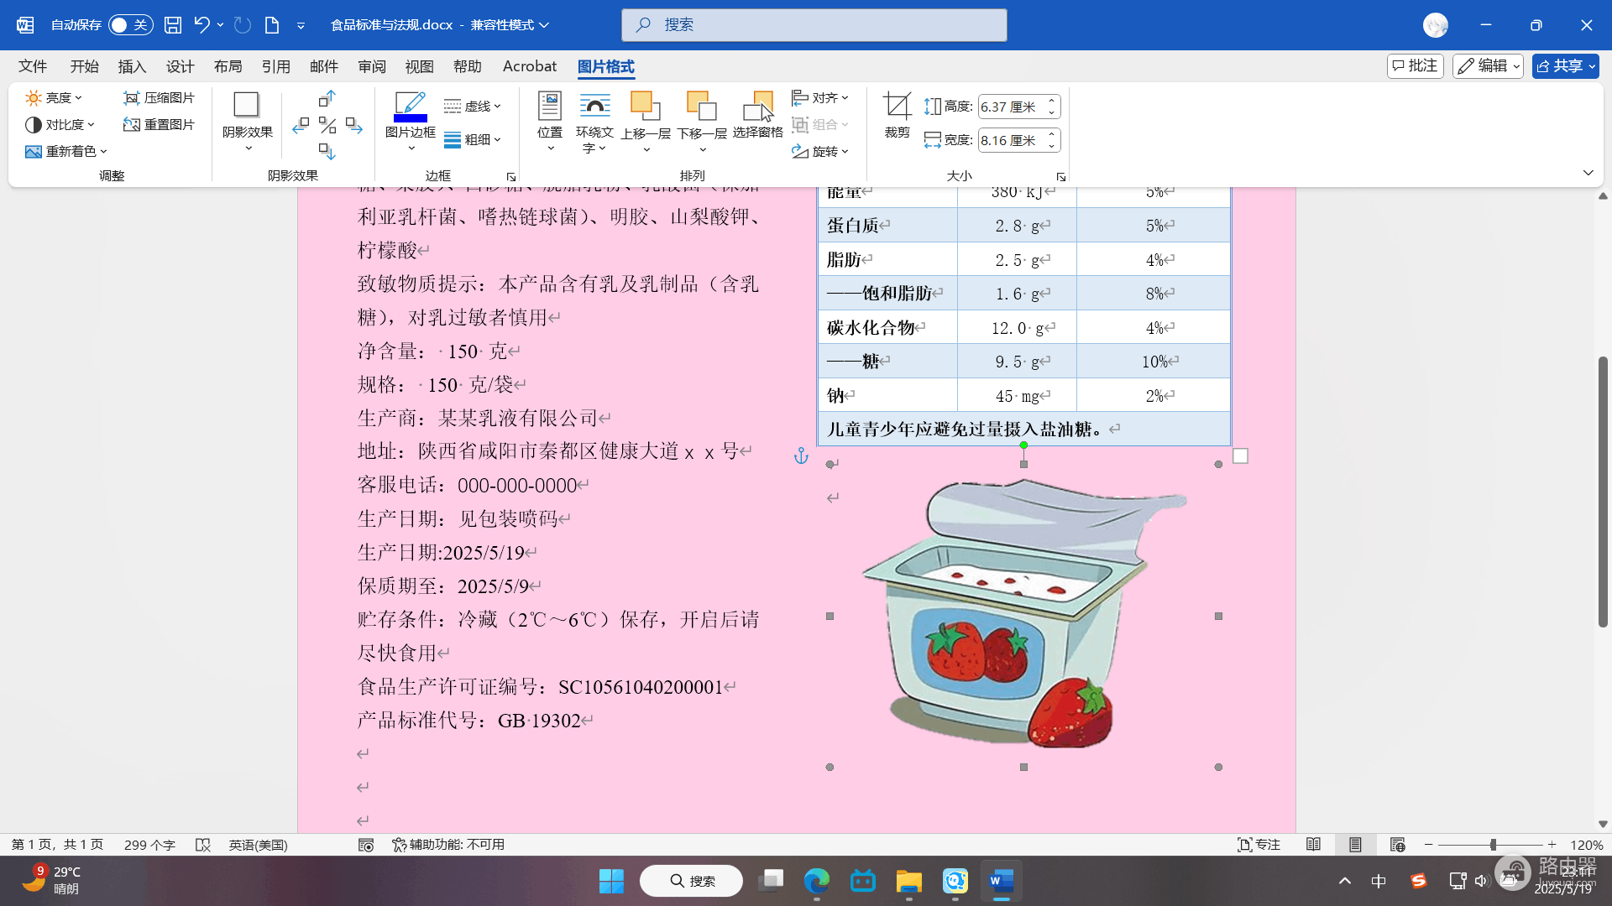
Task: Toggle input method Chinese indicator
Action: (1379, 881)
